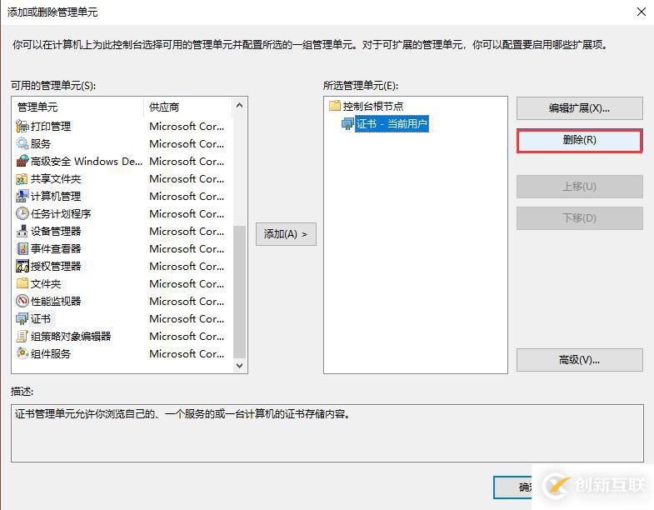Click the Console Root (控制台根节点) folder icon
The height and width of the screenshot is (510, 654).
[335, 106]
